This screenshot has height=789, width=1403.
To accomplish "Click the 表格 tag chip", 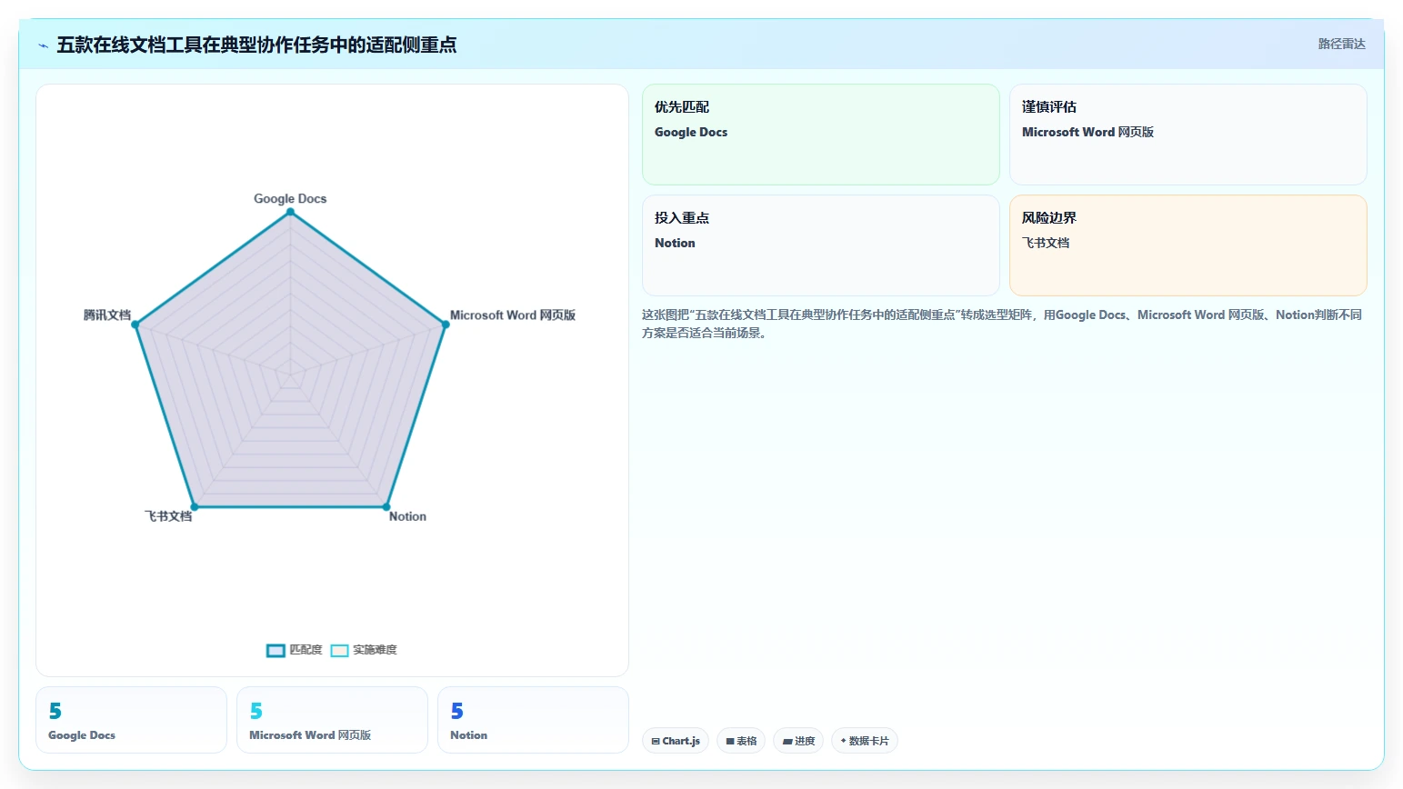I will 741,741.
